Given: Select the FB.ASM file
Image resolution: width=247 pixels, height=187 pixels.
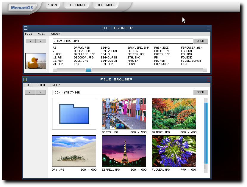Looking at the screenshot, I should click(x=160, y=61).
